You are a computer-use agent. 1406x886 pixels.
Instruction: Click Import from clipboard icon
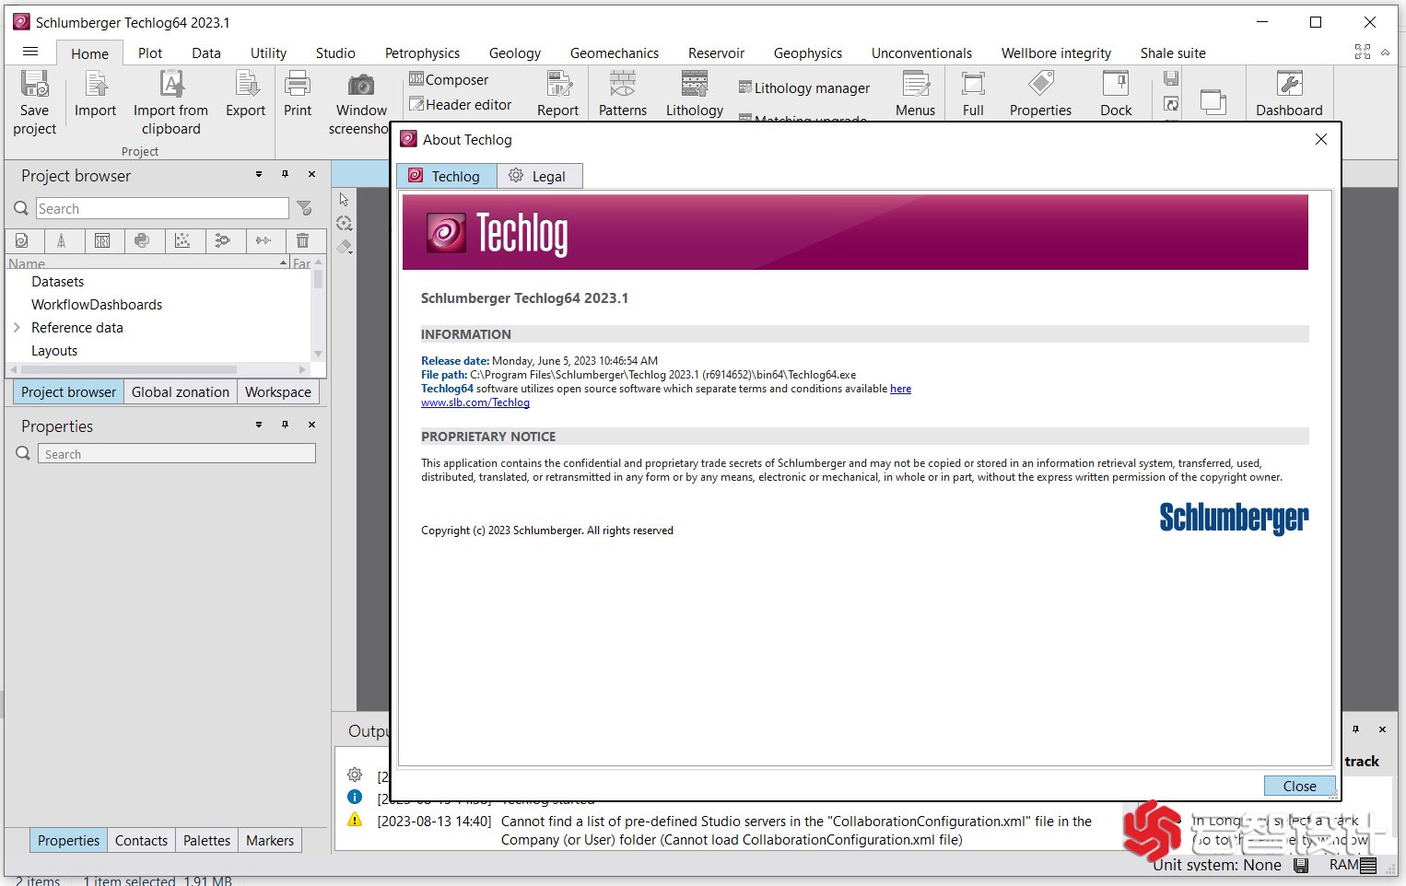[x=170, y=85]
